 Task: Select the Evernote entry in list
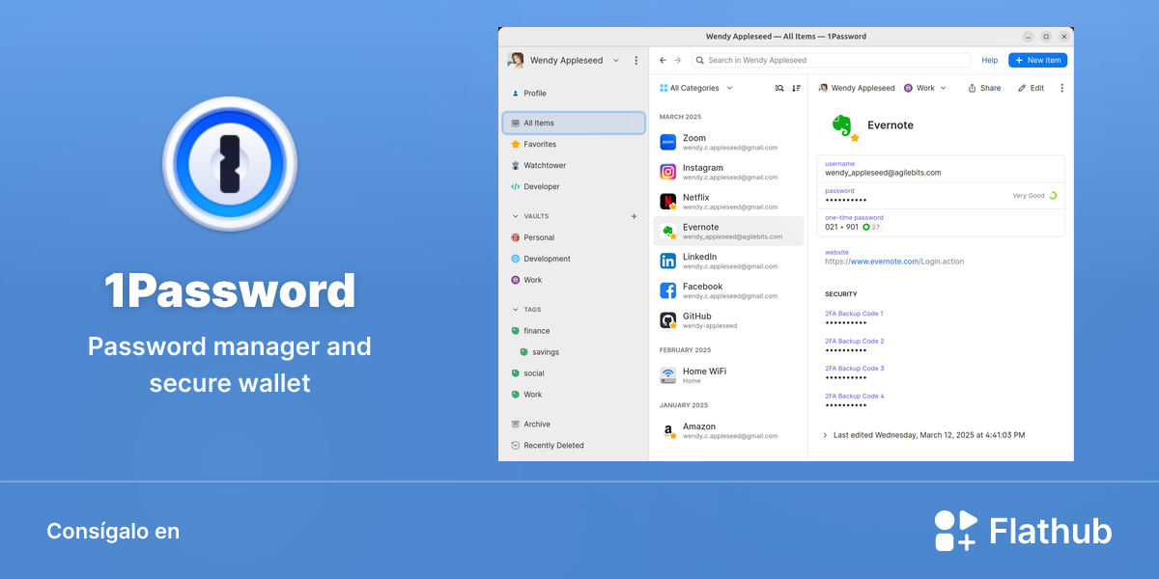point(728,232)
